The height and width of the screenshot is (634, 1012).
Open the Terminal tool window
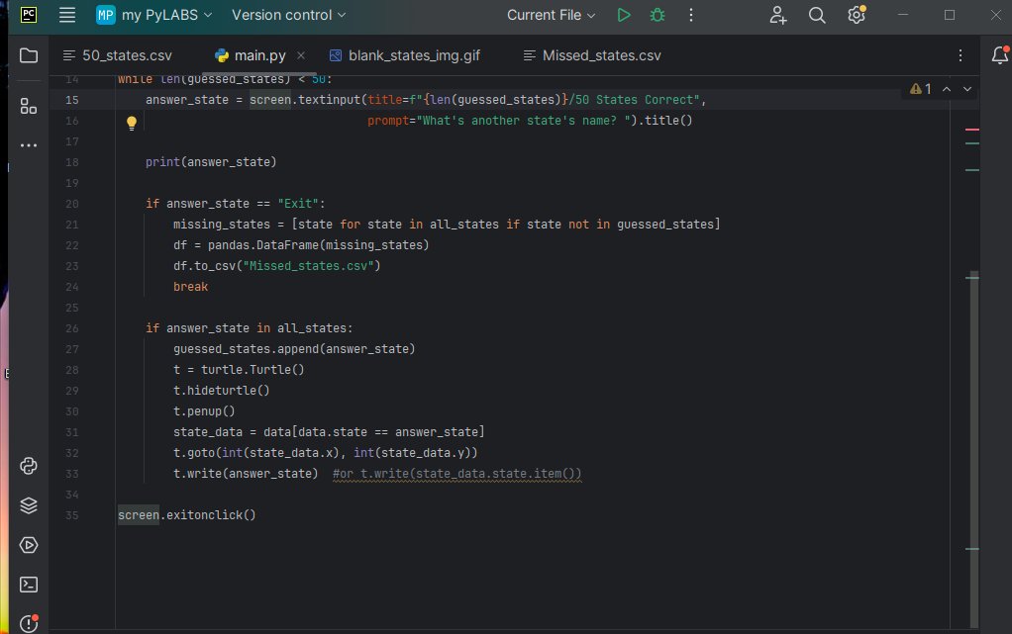point(29,585)
